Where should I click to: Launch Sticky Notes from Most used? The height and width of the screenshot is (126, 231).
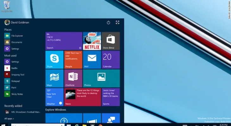[x=14, y=94]
